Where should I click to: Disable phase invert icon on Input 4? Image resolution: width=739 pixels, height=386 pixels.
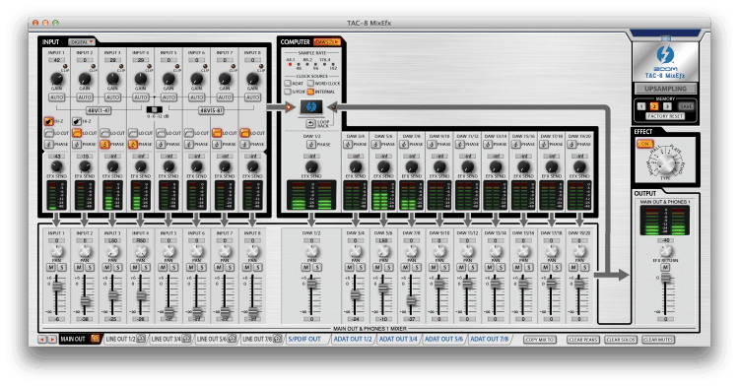(x=133, y=144)
